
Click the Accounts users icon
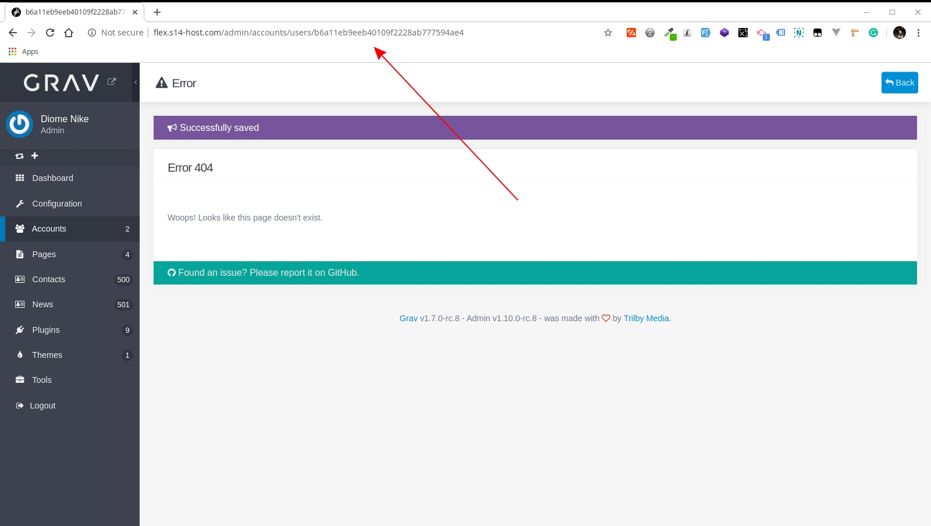click(20, 229)
